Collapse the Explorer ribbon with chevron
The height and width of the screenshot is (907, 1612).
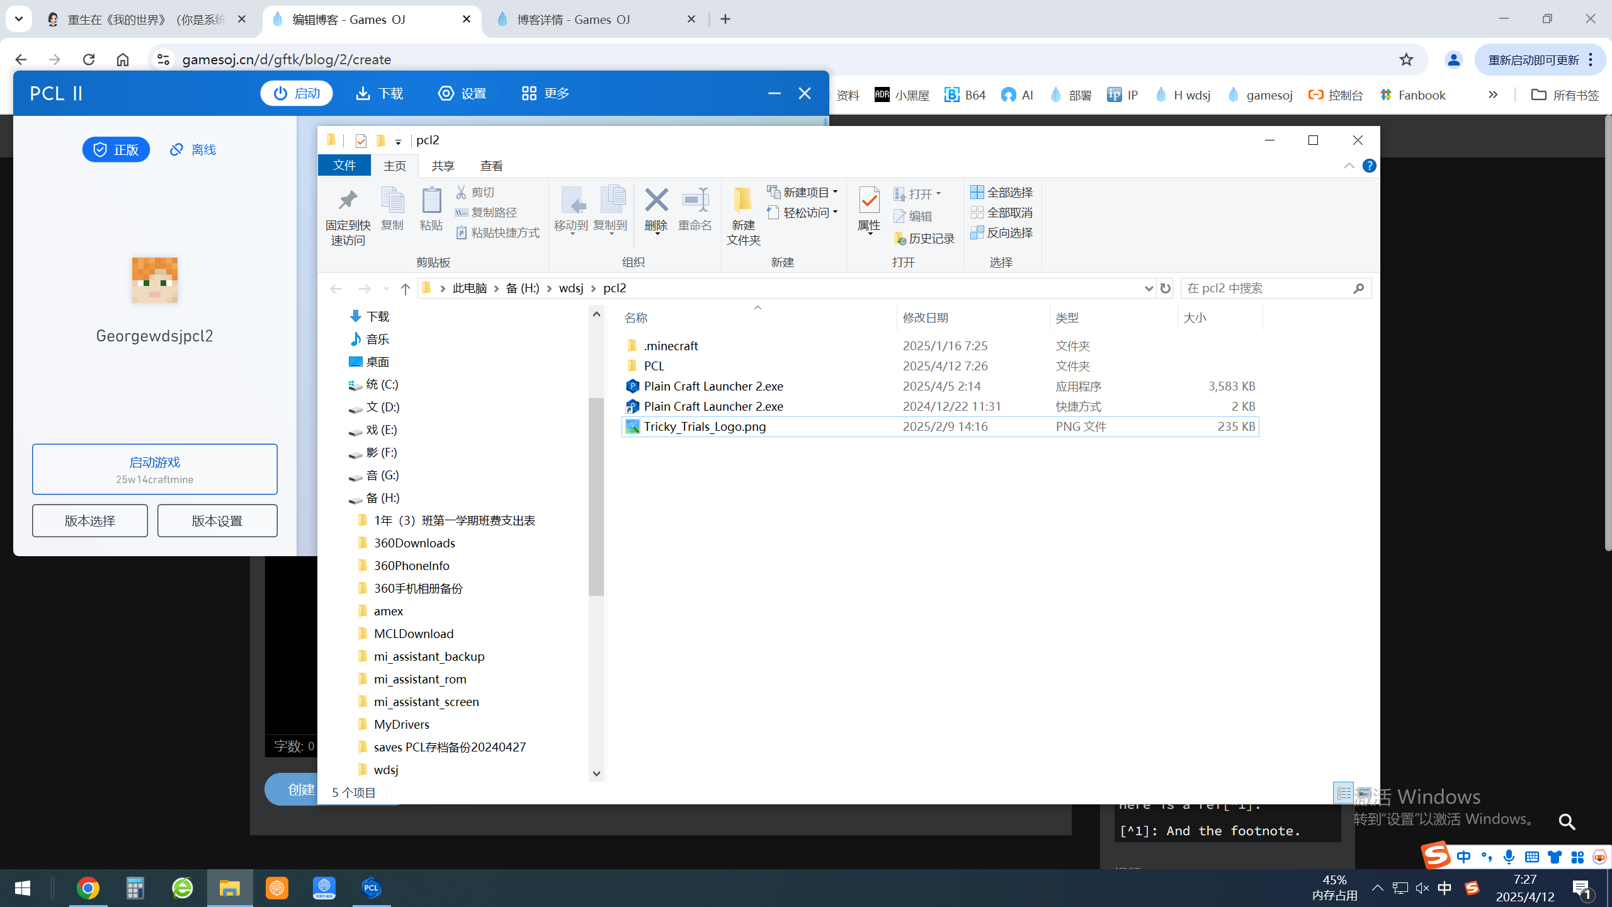point(1349,166)
